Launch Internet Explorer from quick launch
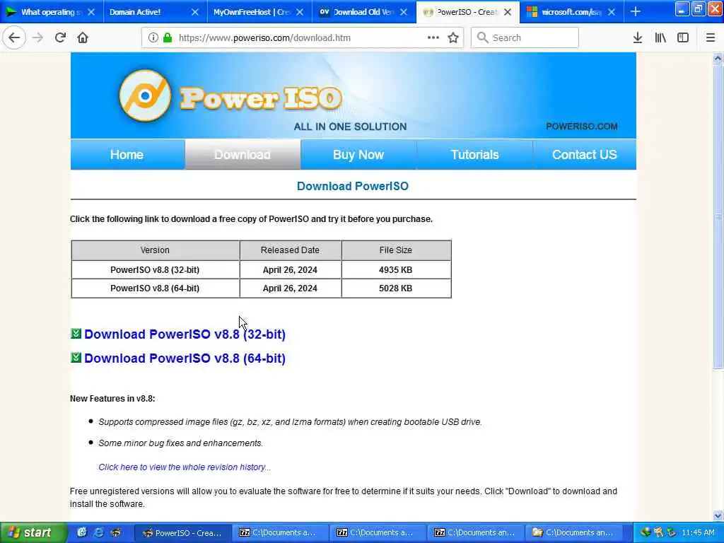The width and height of the screenshot is (724, 543). pos(98,532)
